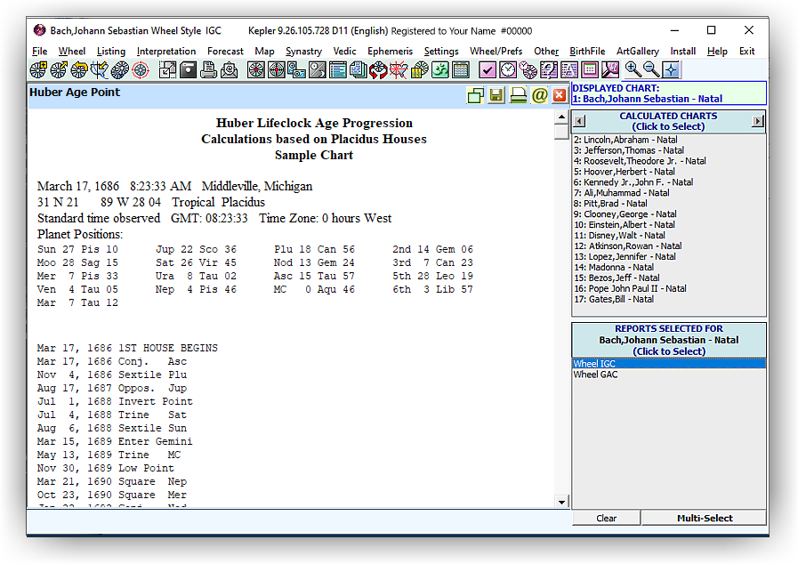
Task: Open the restore-window icon in report header
Action: point(476,95)
